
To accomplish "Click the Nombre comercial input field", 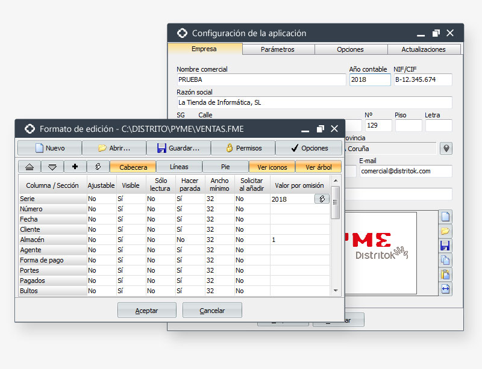I will click(x=261, y=79).
